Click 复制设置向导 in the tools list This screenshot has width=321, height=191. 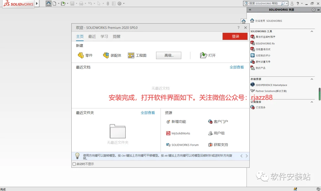click(261, 62)
